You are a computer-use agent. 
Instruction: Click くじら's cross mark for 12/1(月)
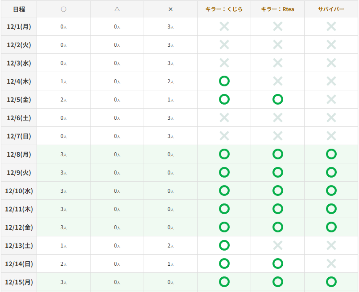click(224, 26)
